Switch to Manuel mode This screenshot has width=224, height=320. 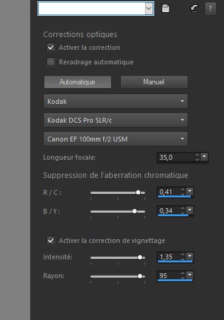[x=154, y=82]
